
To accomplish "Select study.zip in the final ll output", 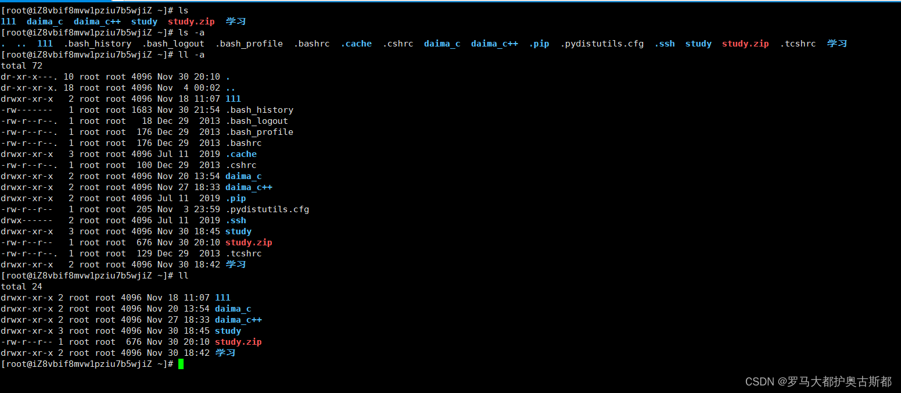I will point(238,341).
